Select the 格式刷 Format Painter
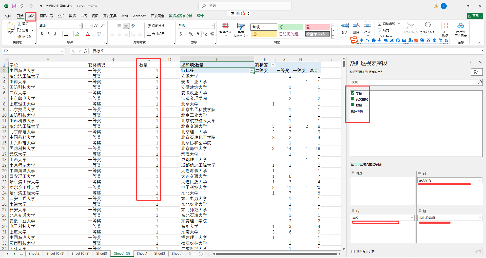 coord(25,37)
